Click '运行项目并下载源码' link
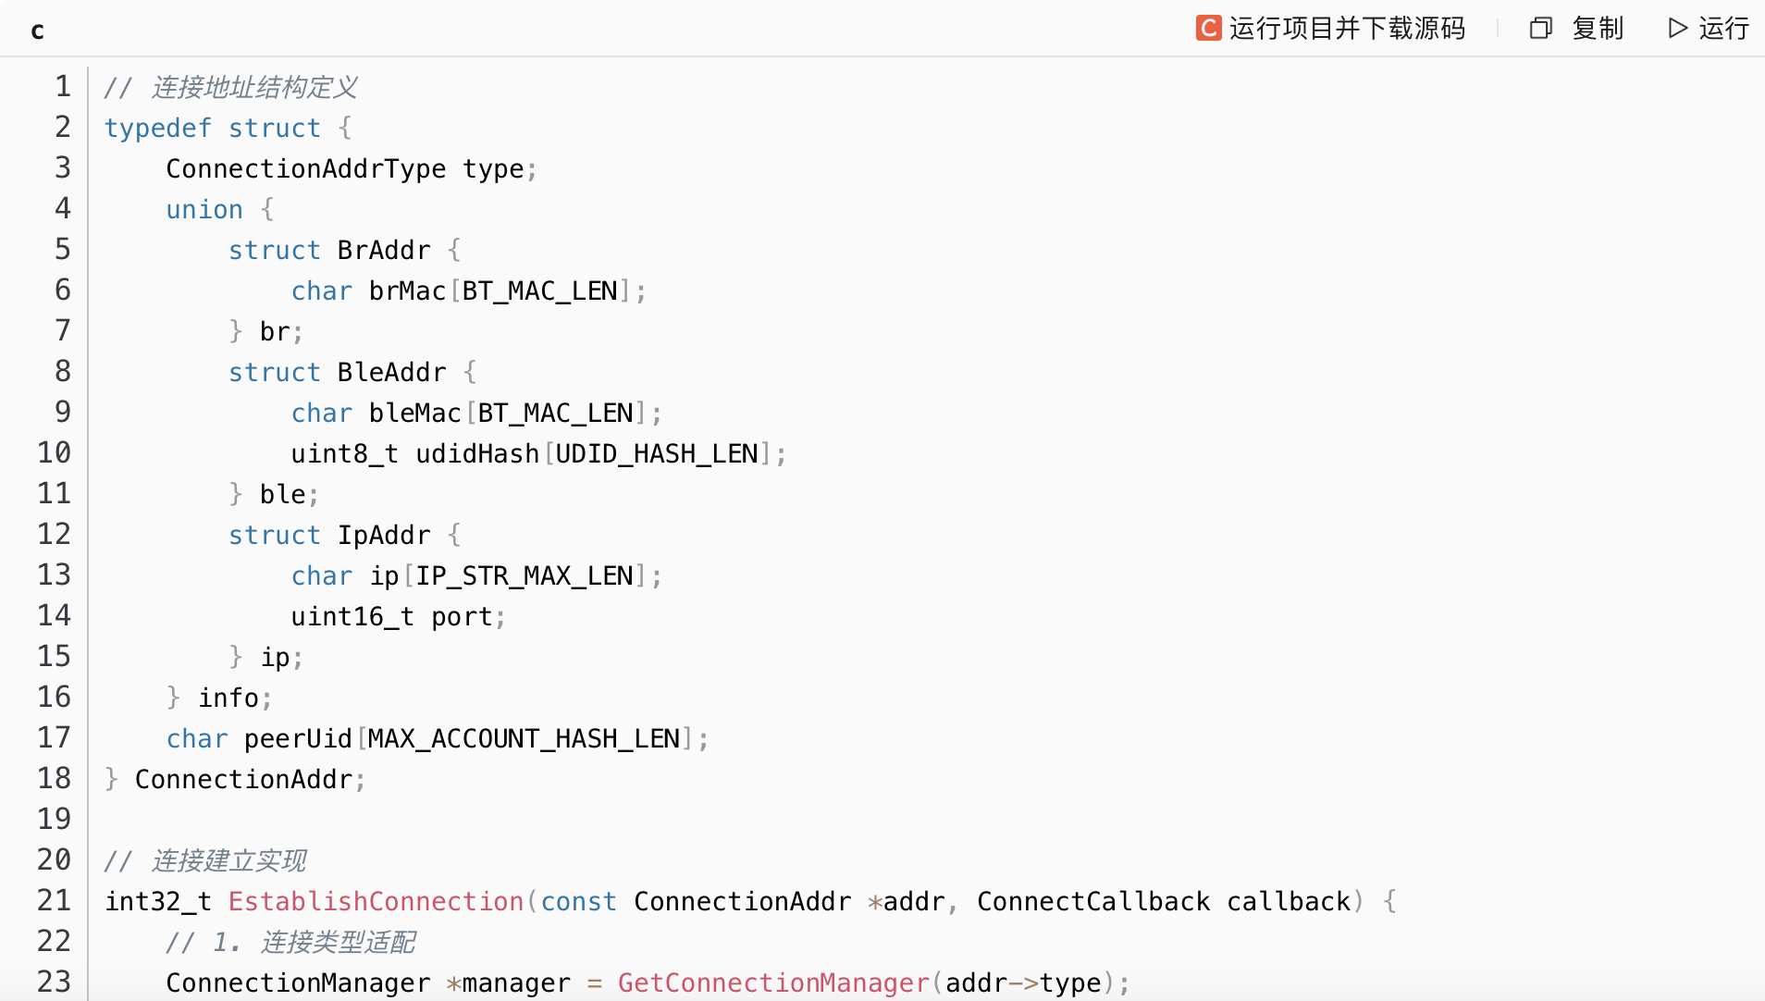This screenshot has width=1765, height=1001. 1347,29
